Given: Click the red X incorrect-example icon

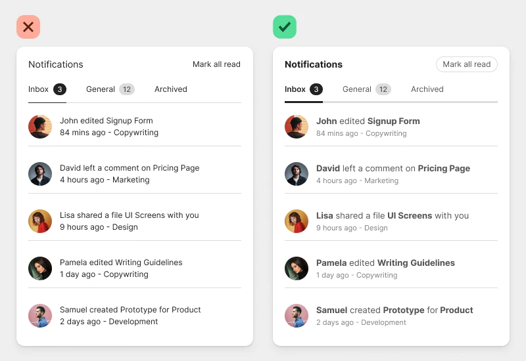Looking at the screenshot, I should click(28, 27).
